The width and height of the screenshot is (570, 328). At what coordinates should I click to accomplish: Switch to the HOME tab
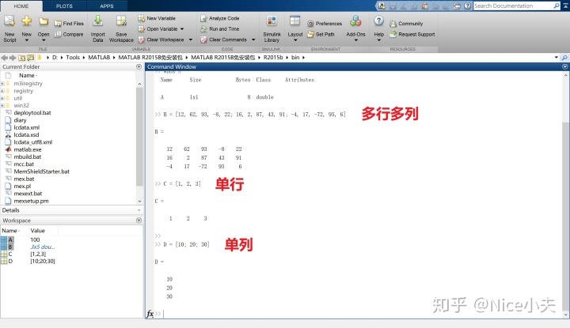pyautogui.click(x=21, y=6)
